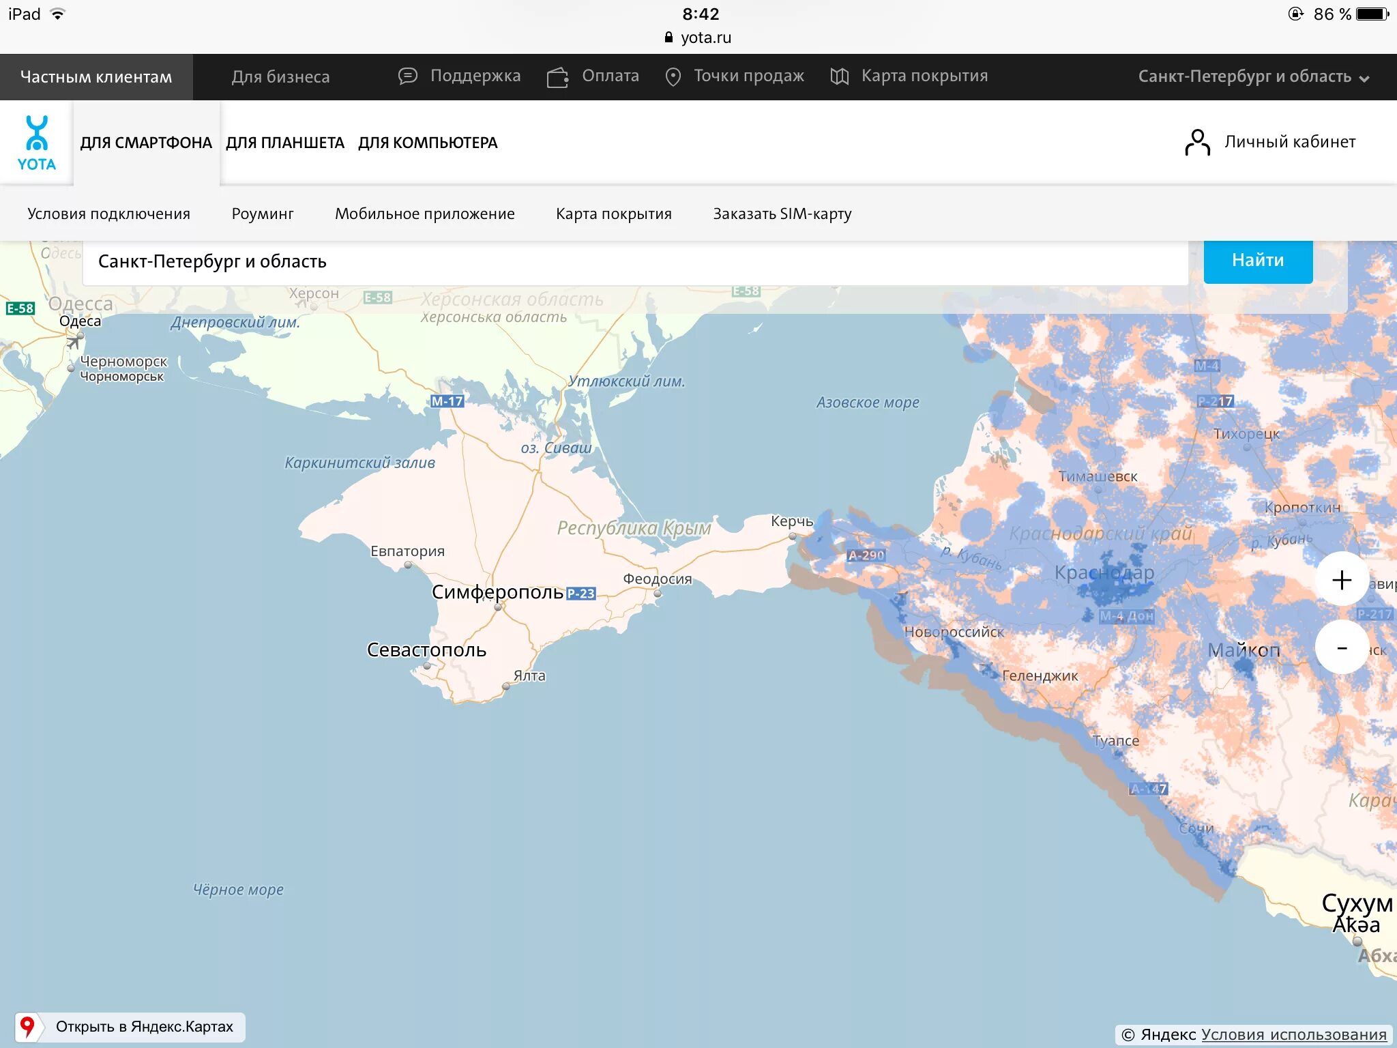Click Открыть в Яндекс.Картах button
Image resolution: width=1397 pixels, height=1048 pixels.
pos(130,1027)
